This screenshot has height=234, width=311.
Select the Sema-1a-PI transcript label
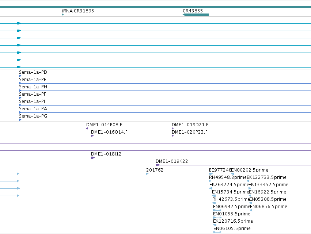pos(32,101)
